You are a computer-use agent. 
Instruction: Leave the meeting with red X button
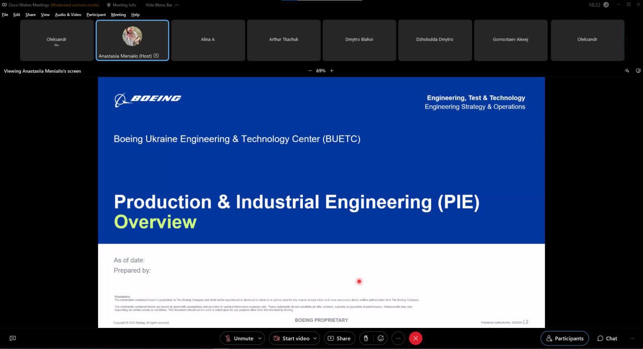click(x=415, y=338)
